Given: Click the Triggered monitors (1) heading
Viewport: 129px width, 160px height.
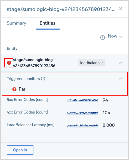Looking at the screenshot, I should tap(26, 79).
